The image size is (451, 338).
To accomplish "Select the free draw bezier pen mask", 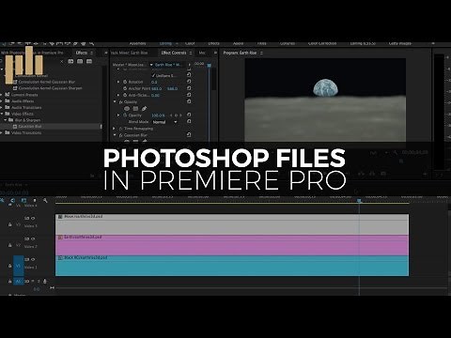I will tap(144, 109).
